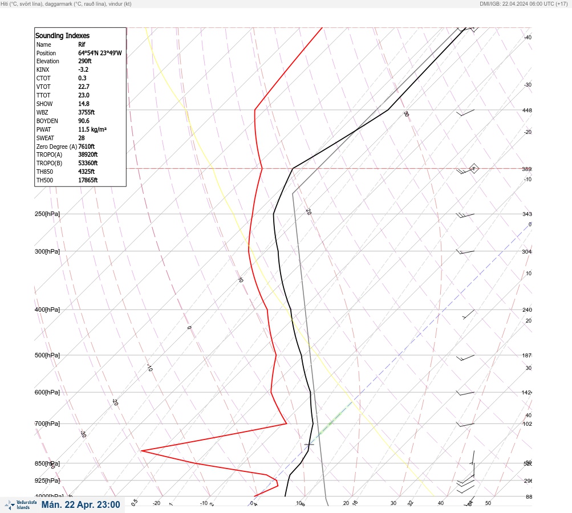Image resolution: width=572 pixels, height=513 pixels.
Task: Click PWAT value 11.5 kg/m²
Action: (92, 129)
